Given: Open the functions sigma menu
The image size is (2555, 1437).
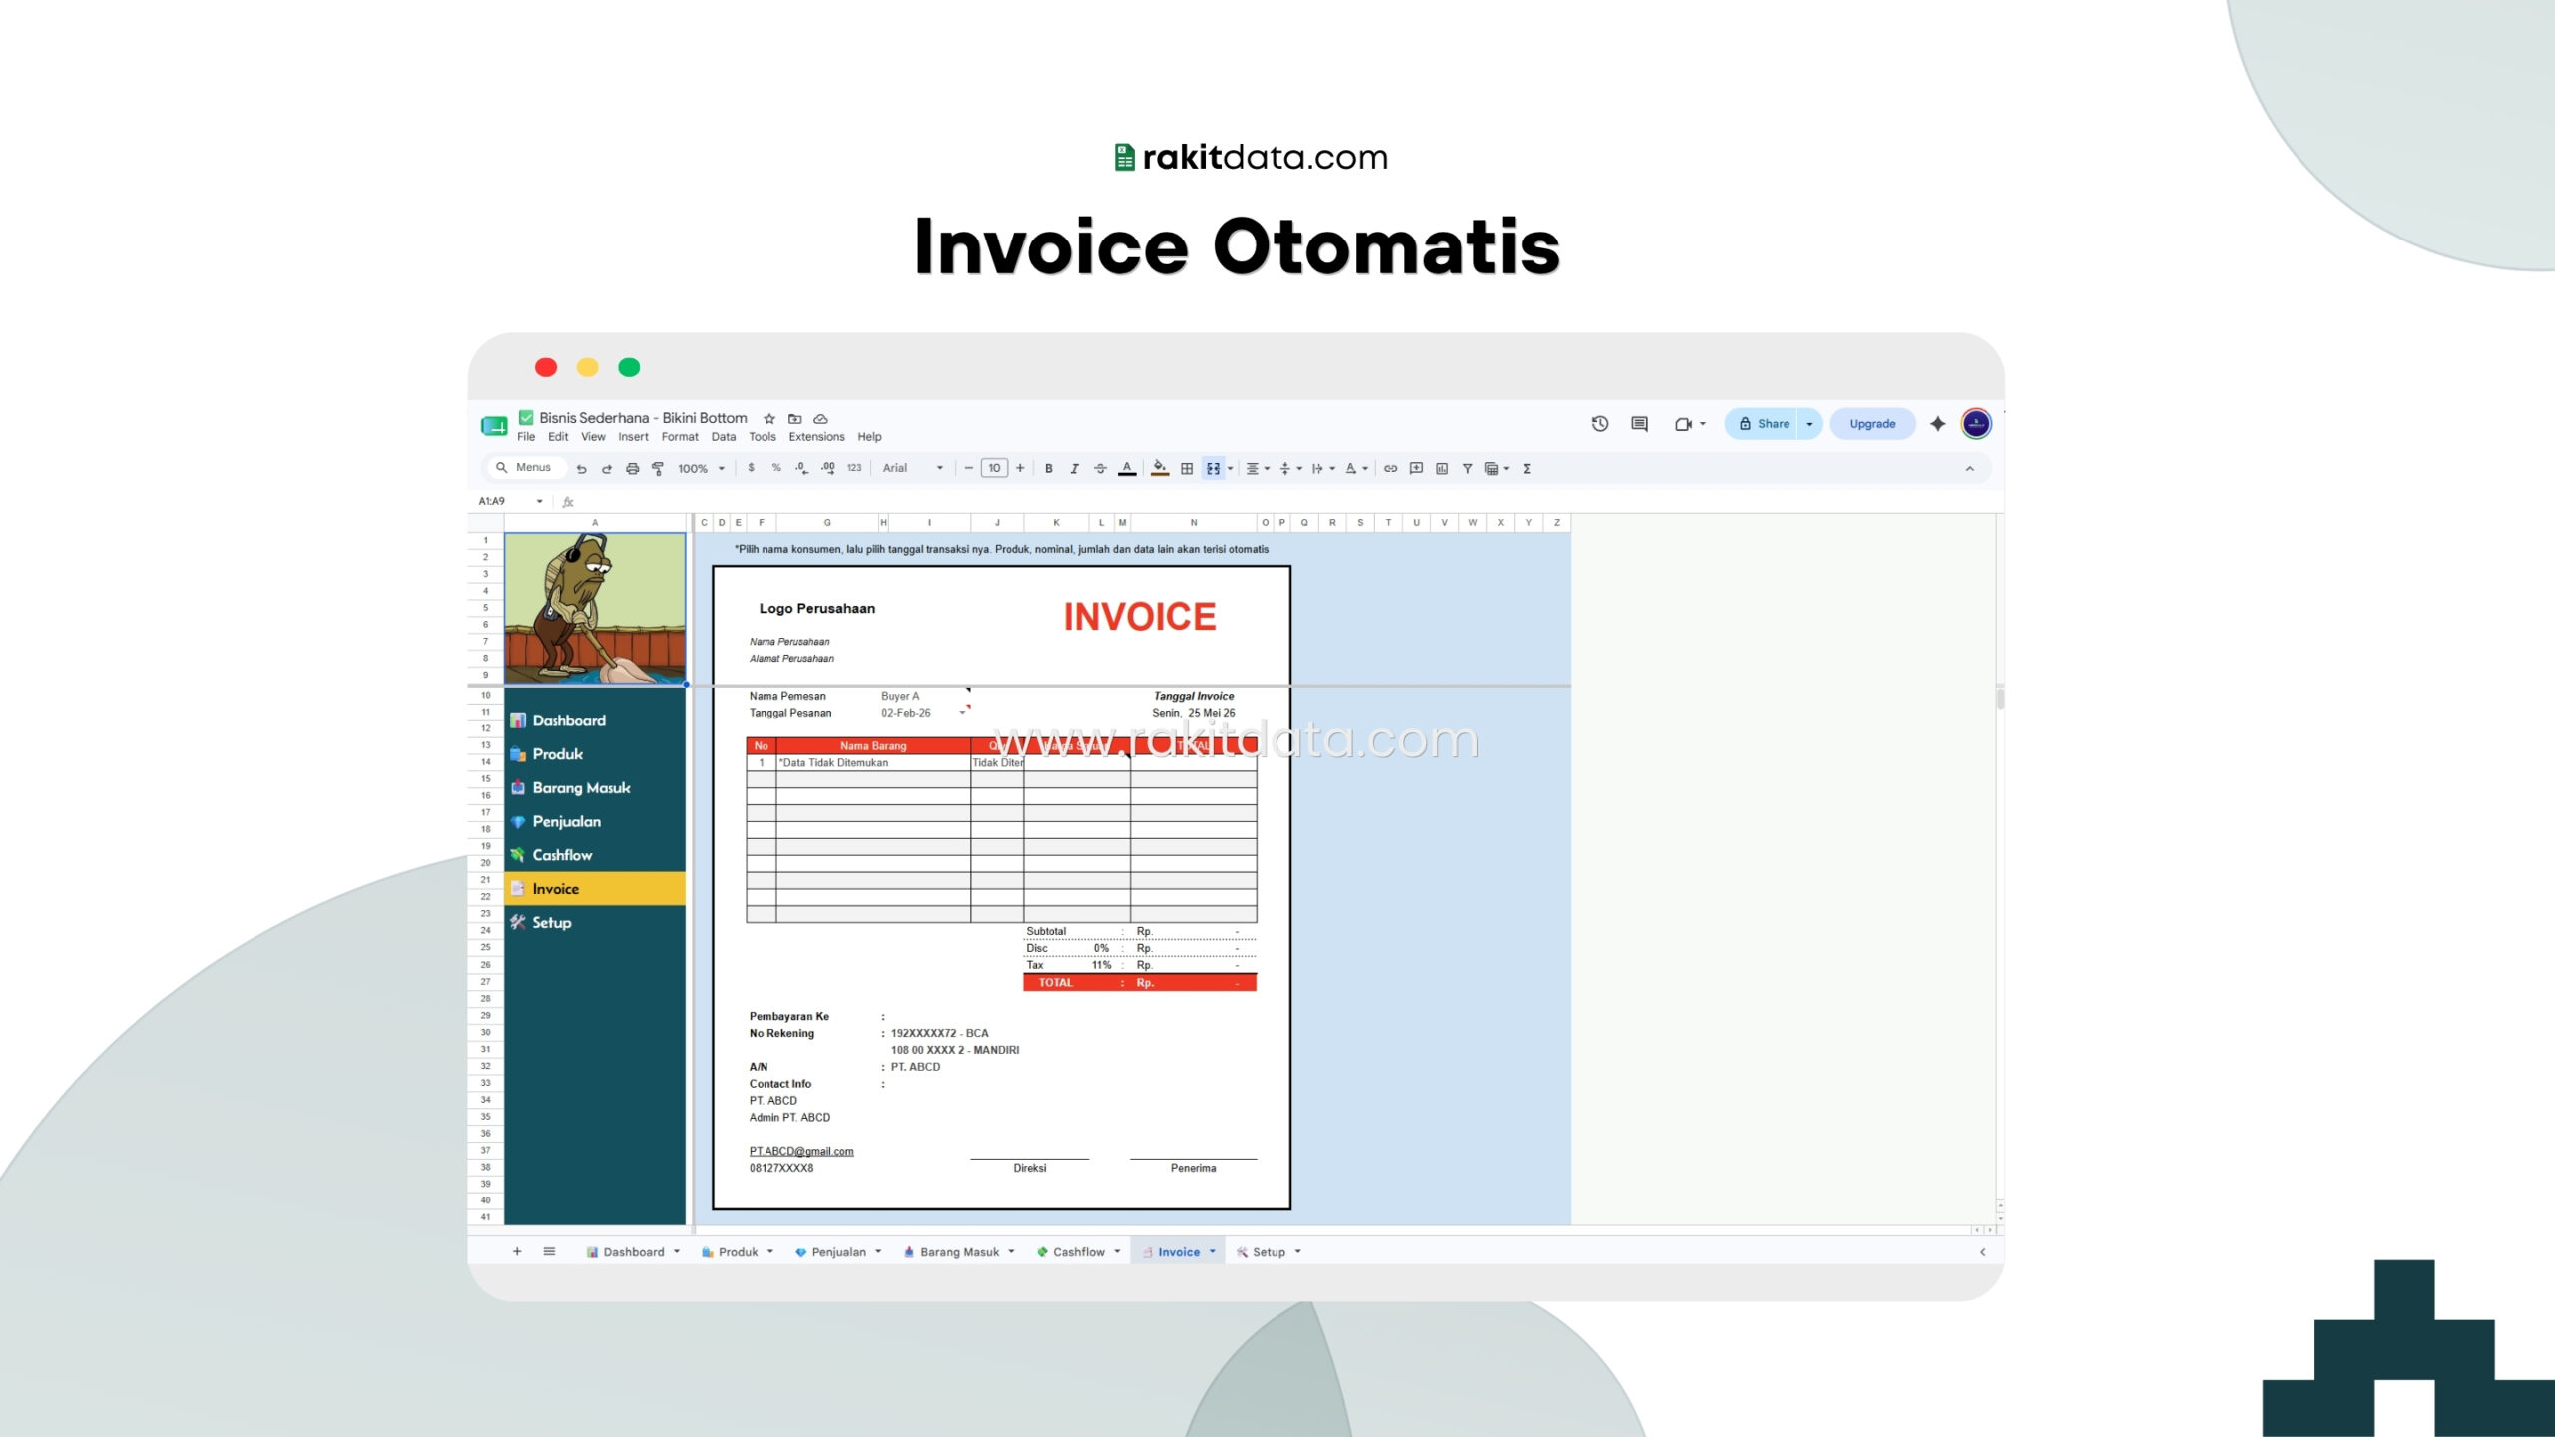Looking at the screenshot, I should pos(1527,468).
